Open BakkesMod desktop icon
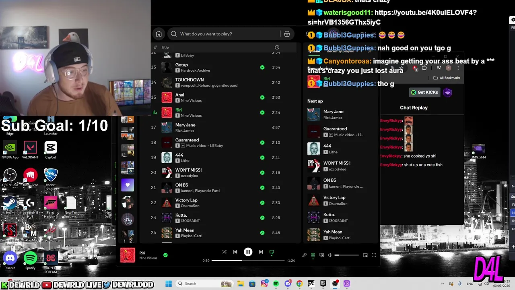Image resolution: width=515 pixels, height=290 pixels. click(x=30, y=233)
